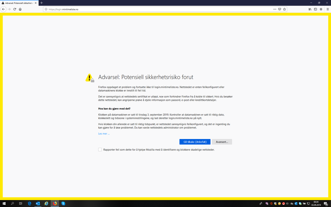Go back to the previous page
Image resolution: width=331 pixels, height=207 pixels.
[3, 9]
